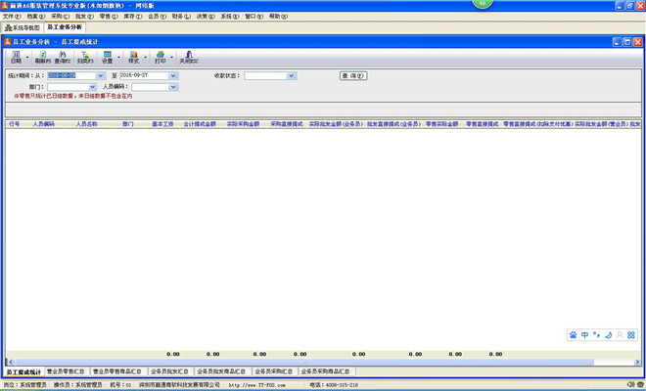Expand the arrow beside the 打印 toolbar button
The width and height of the screenshot is (646, 391).
point(172,58)
